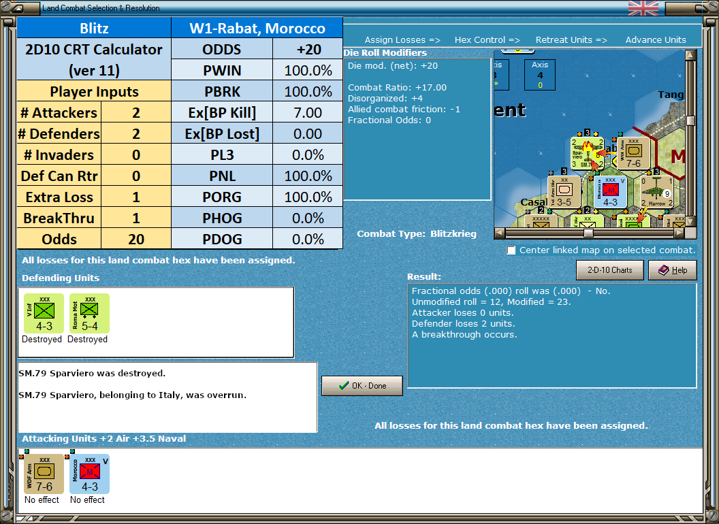
Task: Click the Morocco 4-3 counter on the map
Action: point(610,192)
